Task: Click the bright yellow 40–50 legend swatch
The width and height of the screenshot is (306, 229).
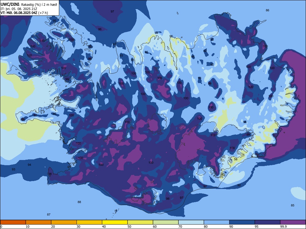Action: [115, 222]
